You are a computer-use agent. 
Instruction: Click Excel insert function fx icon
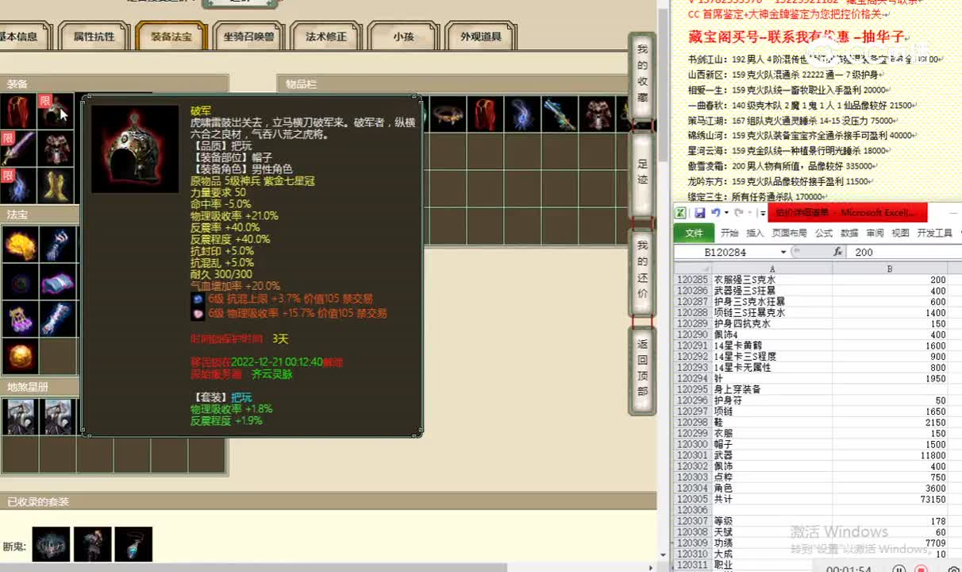837,252
